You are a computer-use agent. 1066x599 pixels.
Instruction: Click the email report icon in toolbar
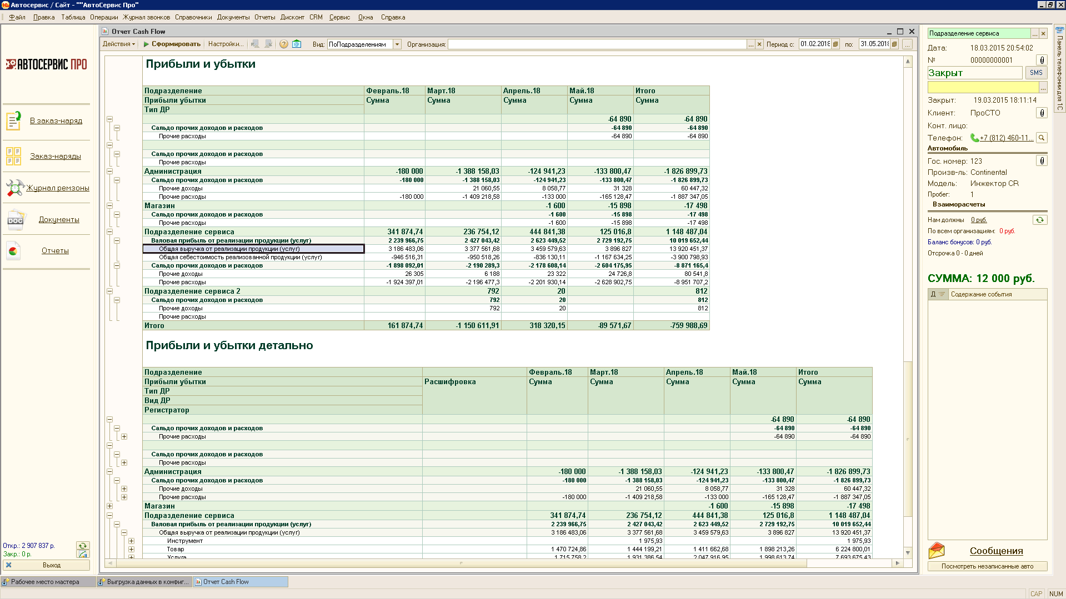pyautogui.click(x=297, y=44)
